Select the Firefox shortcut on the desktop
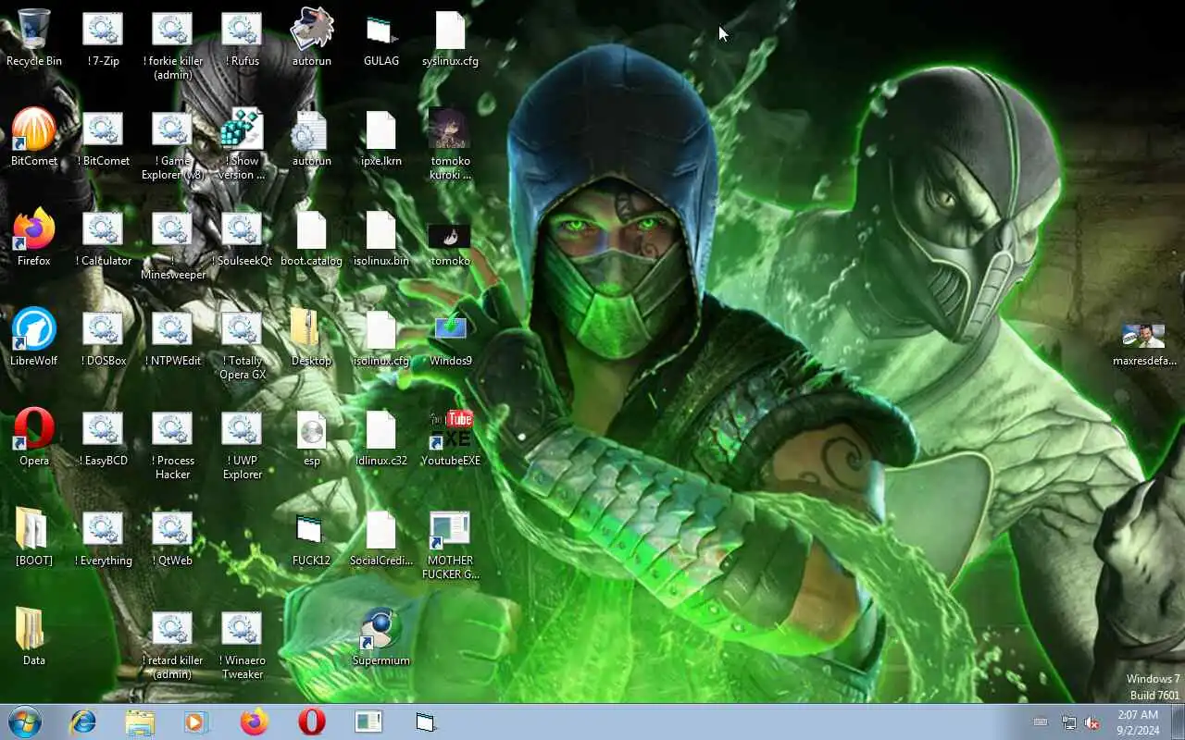 34,238
